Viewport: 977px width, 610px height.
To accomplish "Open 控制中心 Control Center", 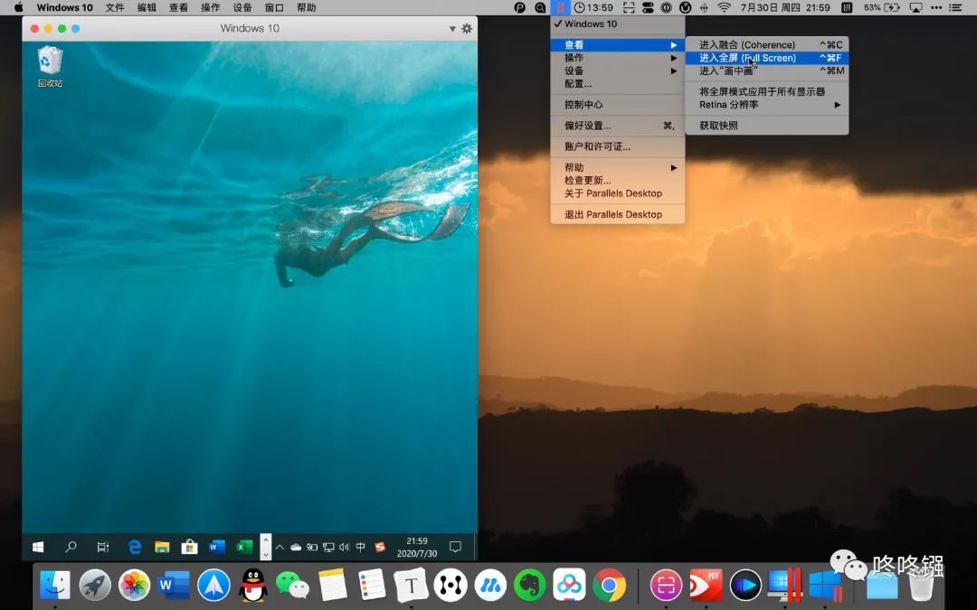I will coord(618,105).
